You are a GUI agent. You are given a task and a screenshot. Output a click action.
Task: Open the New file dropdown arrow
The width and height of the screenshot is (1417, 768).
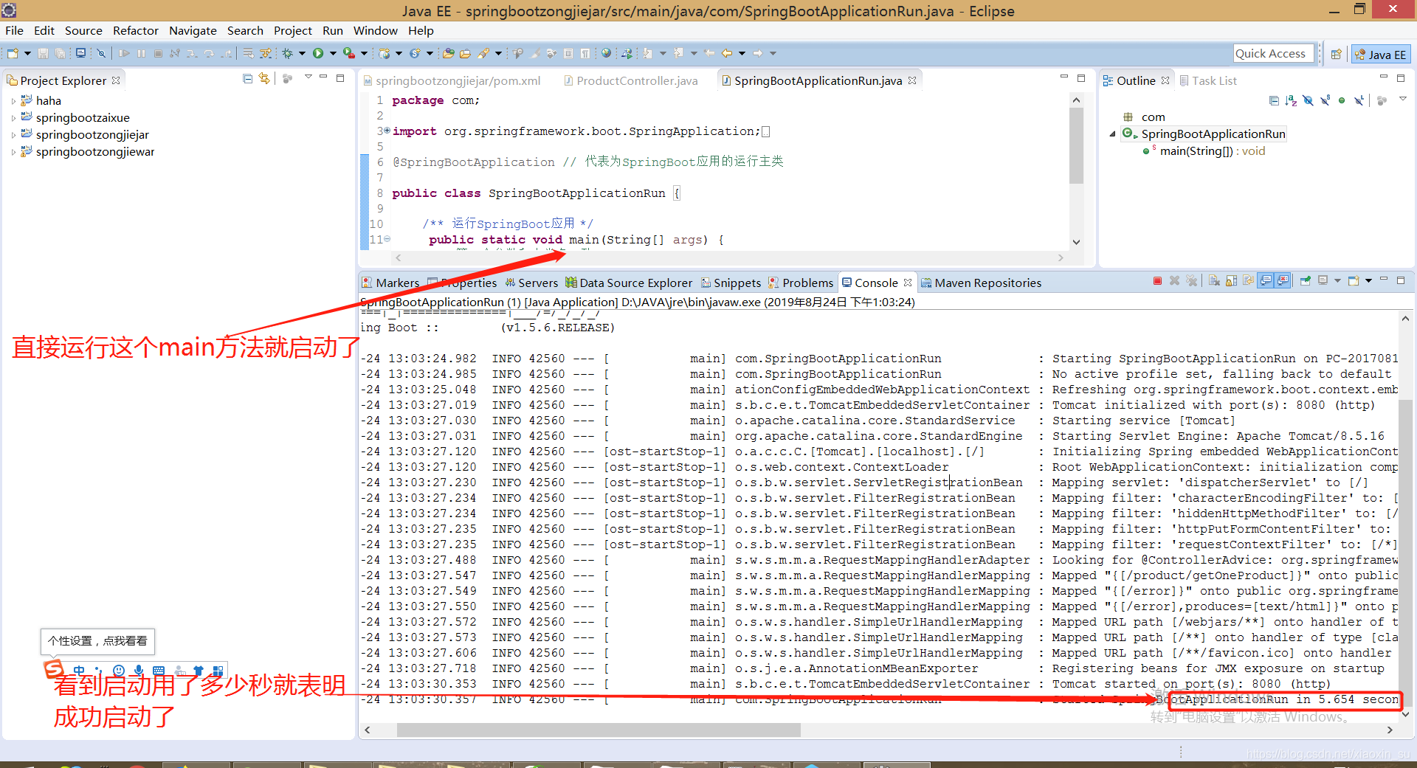(x=27, y=53)
